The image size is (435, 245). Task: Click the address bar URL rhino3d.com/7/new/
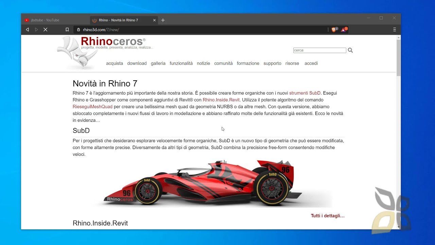[x=101, y=30]
